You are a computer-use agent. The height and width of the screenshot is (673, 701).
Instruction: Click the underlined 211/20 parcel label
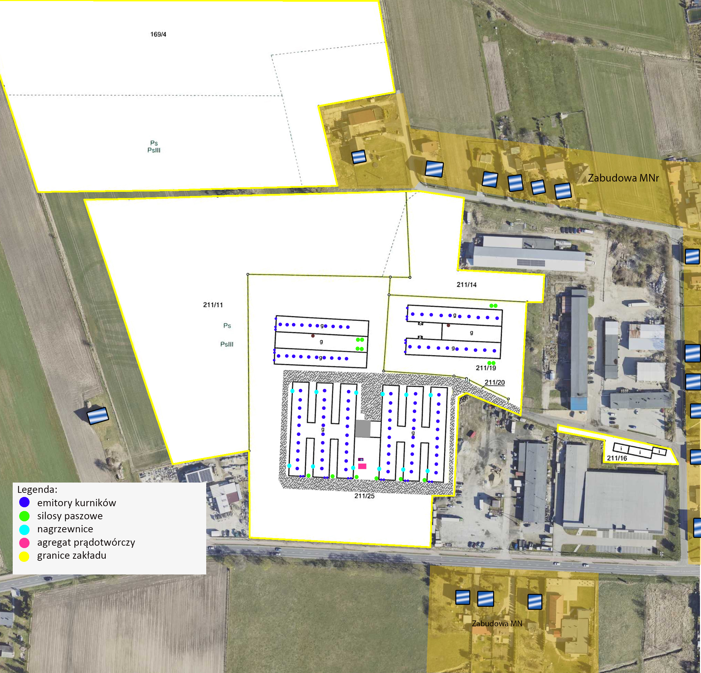[x=494, y=382]
